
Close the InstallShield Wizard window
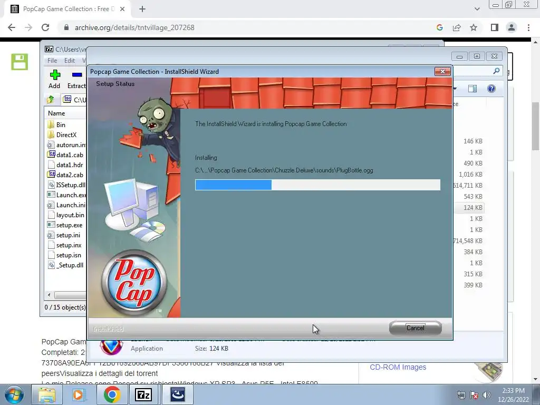(442, 71)
